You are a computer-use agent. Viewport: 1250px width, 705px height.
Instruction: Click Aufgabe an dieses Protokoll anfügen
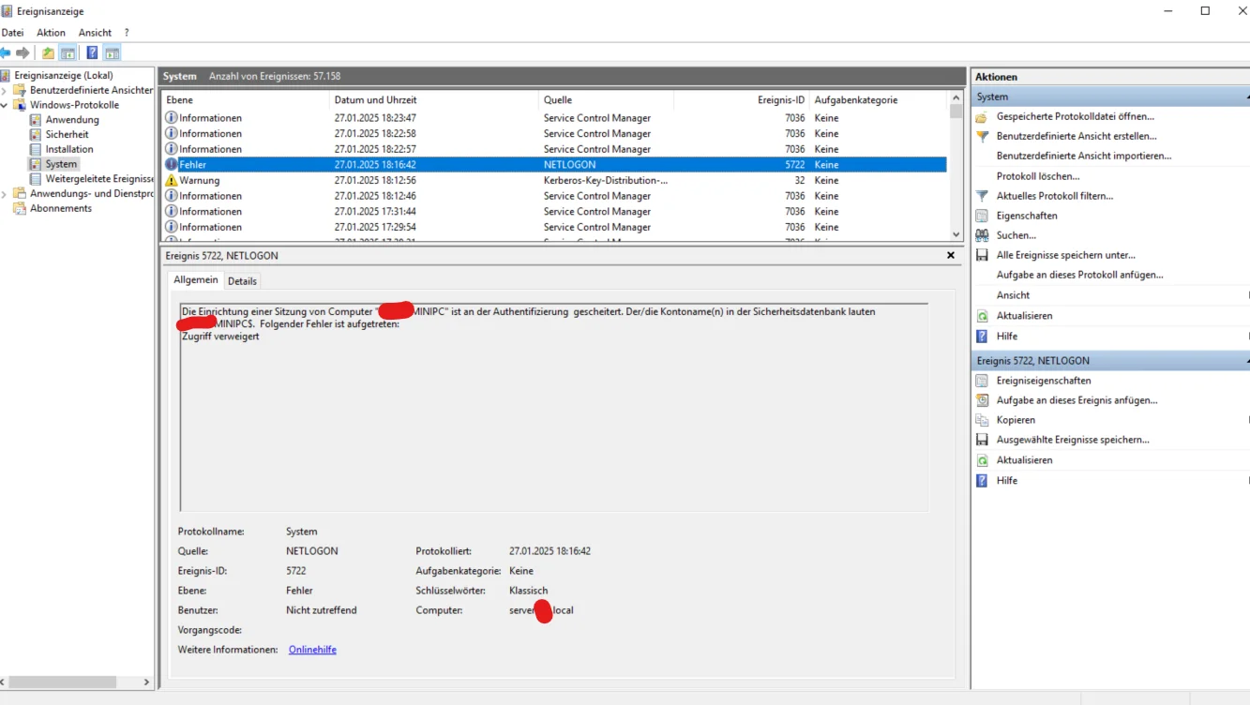[1079, 275]
